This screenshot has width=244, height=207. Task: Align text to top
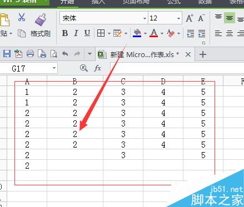tap(218, 17)
